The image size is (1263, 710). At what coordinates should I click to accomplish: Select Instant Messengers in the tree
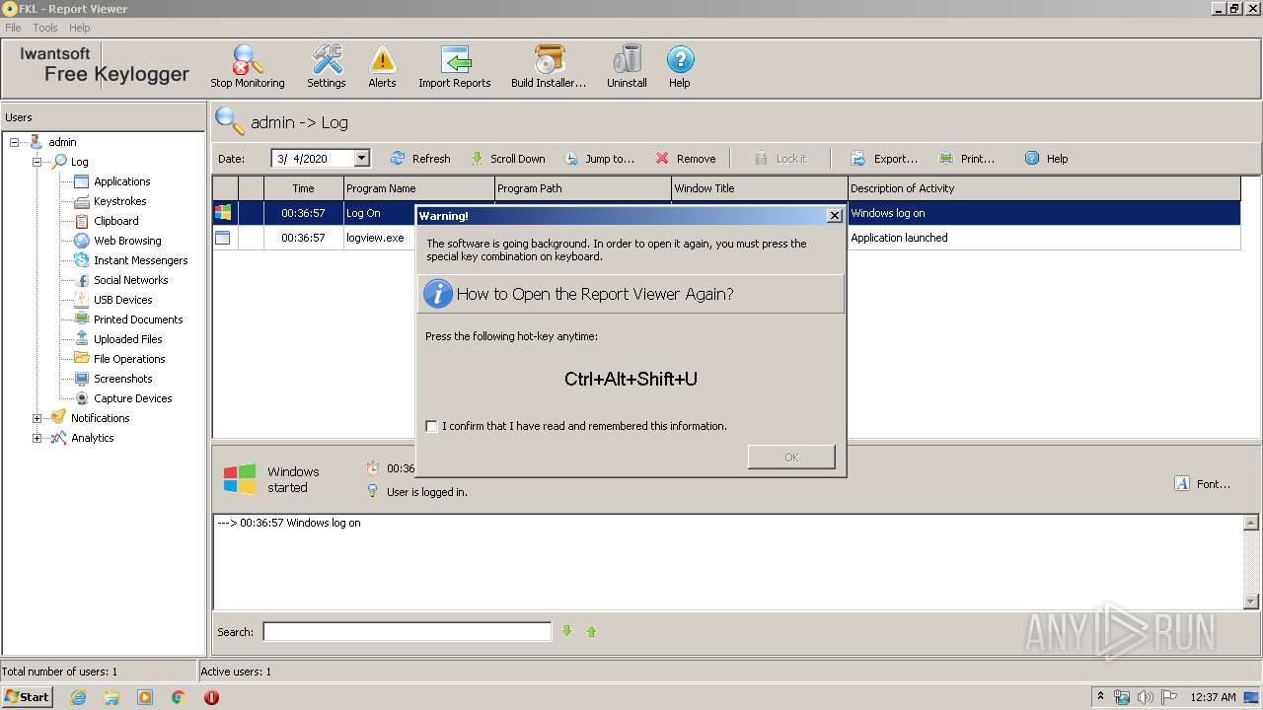point(140,260)
